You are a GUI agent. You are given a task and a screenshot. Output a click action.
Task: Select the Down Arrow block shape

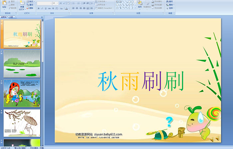132,5
